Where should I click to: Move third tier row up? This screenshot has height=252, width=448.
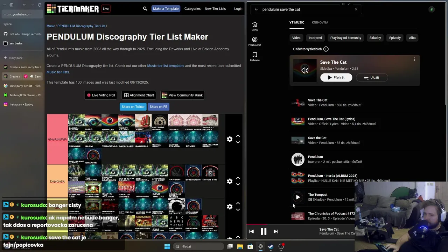[238, 203]
